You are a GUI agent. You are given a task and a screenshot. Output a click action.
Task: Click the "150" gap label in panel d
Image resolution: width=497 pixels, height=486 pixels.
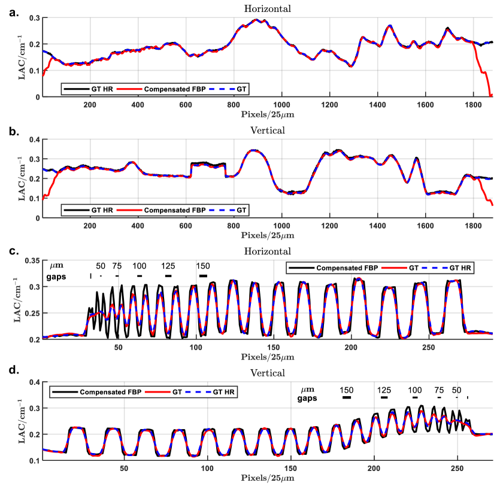coord(347,390)
